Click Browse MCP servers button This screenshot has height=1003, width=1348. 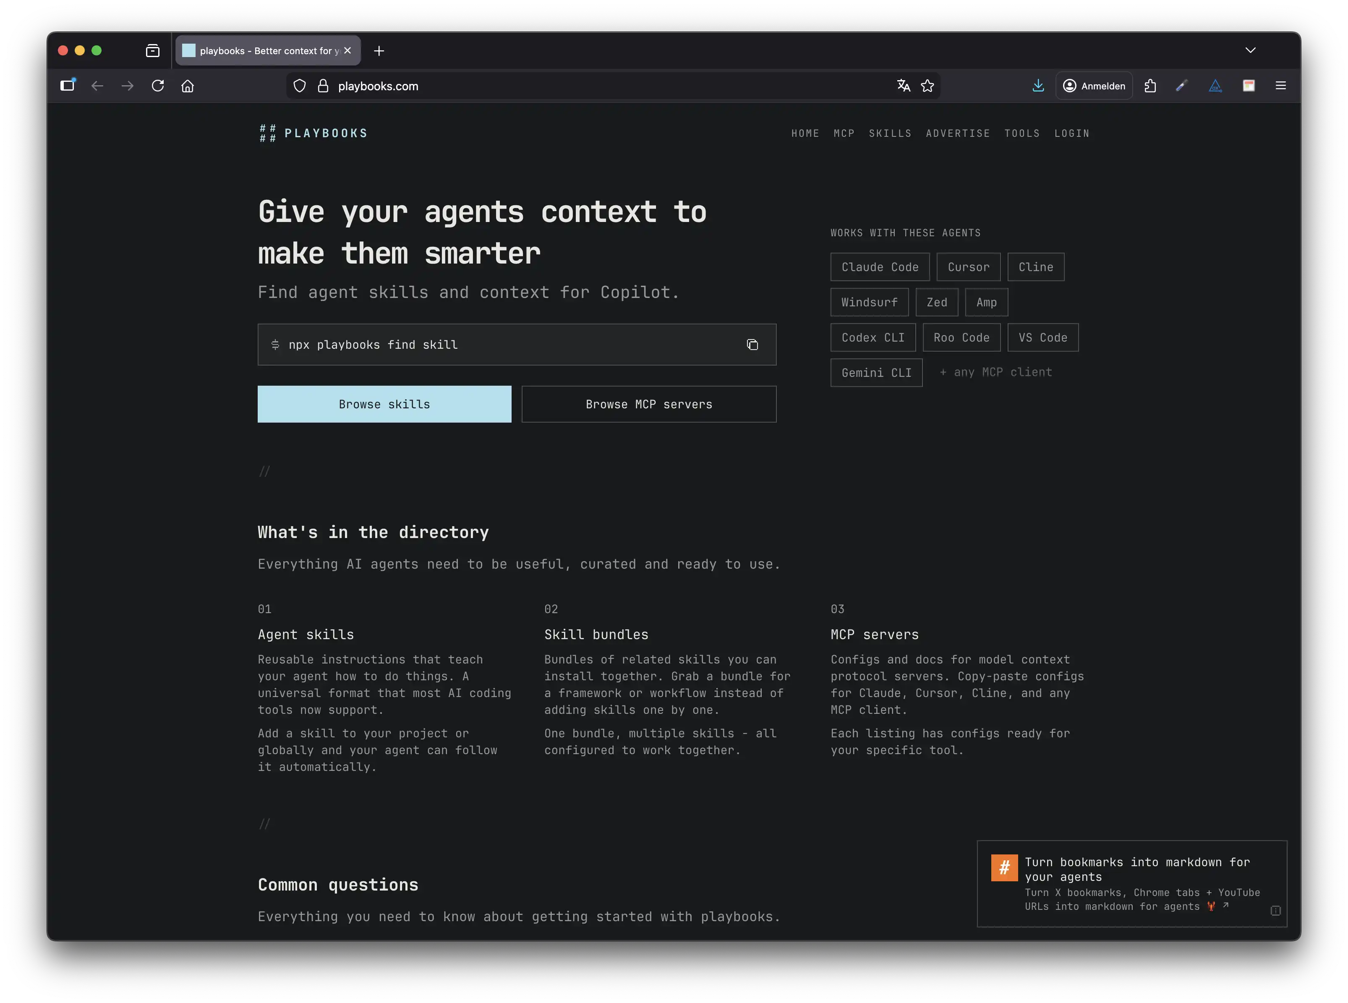click(648, 405)
